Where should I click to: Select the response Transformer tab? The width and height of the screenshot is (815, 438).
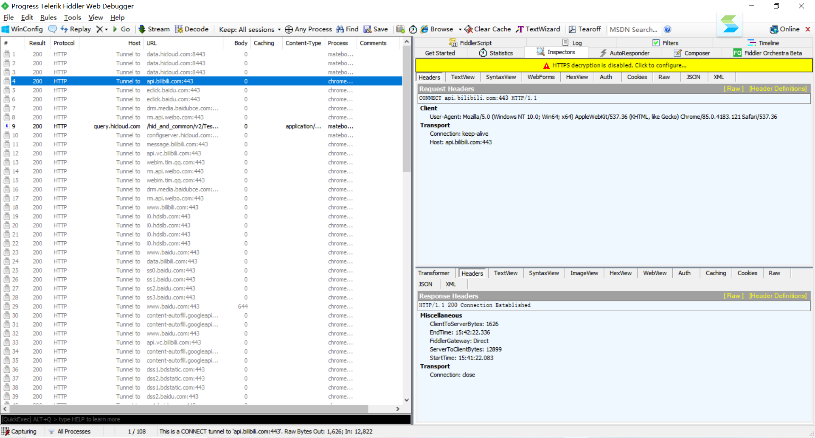pos(433,273)
